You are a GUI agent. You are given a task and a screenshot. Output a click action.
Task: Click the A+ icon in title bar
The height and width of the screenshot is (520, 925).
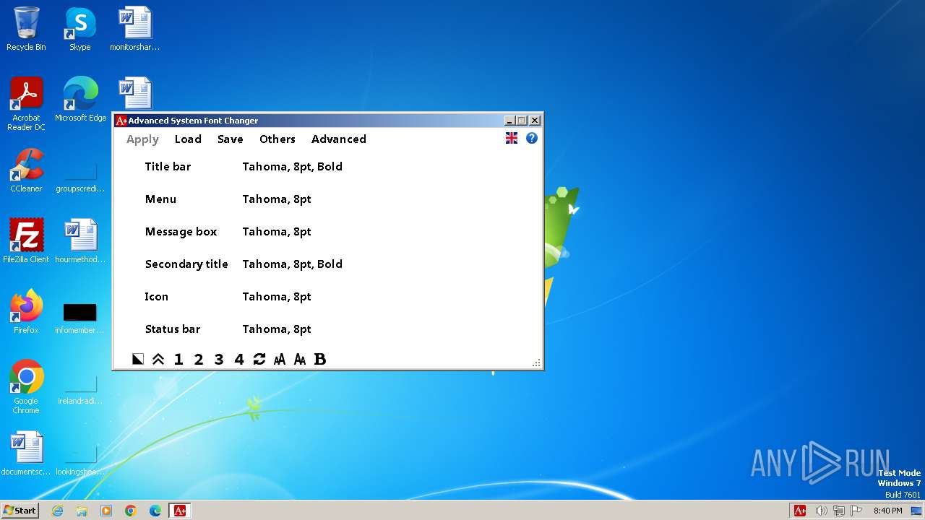click(121, 121)
